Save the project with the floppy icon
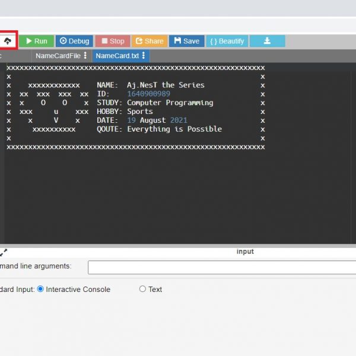 tap(186, 41)
